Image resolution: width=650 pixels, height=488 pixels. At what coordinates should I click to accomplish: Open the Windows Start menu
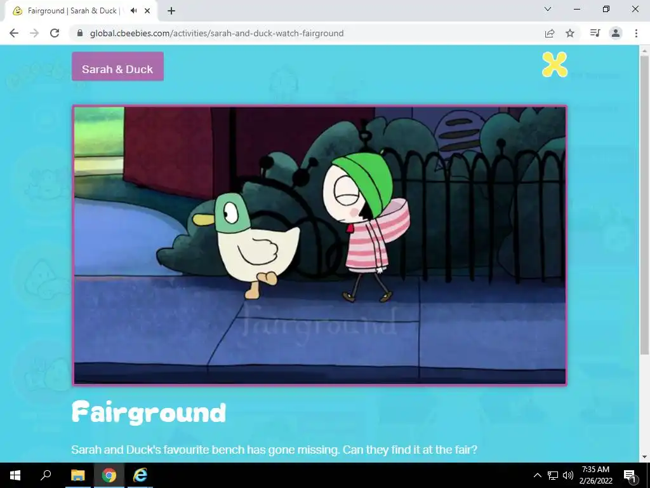15,475
